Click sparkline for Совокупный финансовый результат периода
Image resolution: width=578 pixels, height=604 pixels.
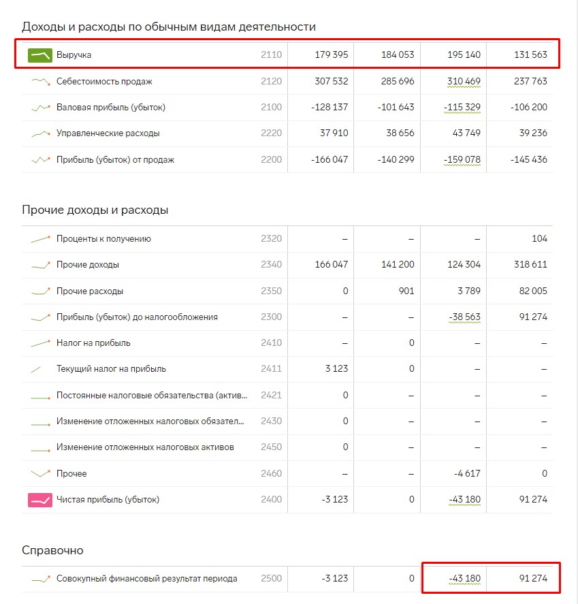click(x=40, y=579)
